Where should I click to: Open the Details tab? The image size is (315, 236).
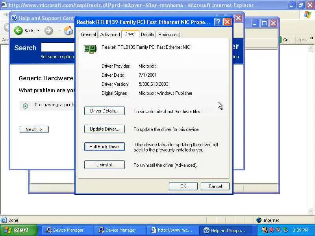click(147, 35)
